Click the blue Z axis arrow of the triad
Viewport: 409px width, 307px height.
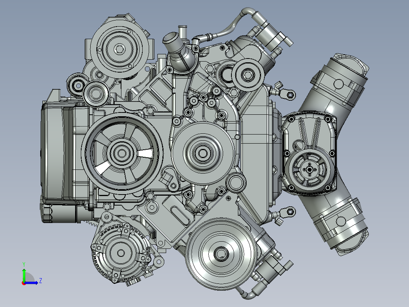(32, 283)
